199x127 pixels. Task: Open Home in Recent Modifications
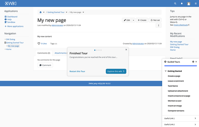pos(173,50)
